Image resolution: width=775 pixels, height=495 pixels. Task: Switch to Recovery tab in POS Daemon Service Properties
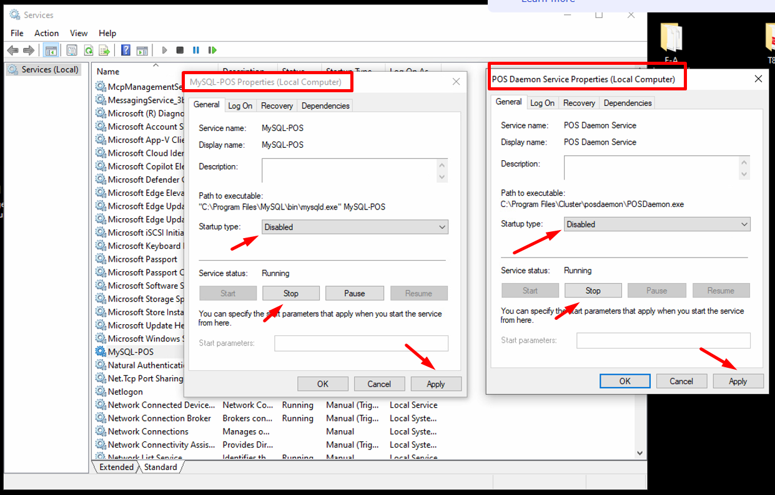click(x=580, y=103)
